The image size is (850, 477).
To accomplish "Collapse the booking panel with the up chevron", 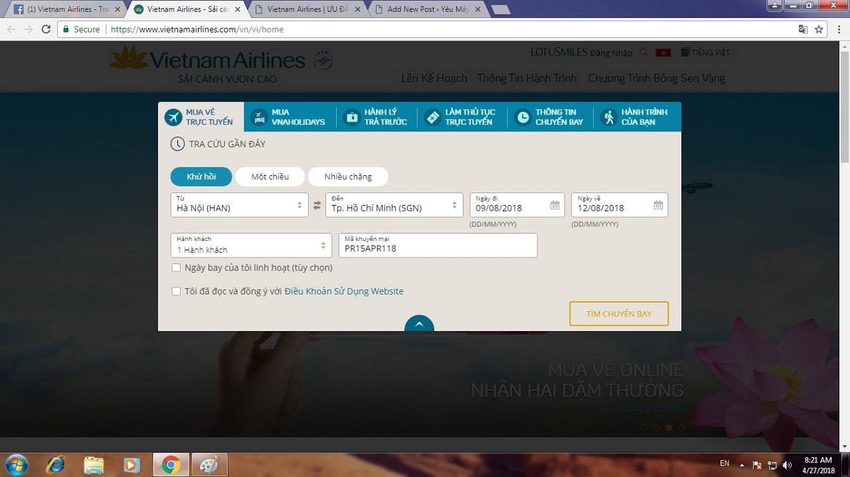I will click(419, 324).
